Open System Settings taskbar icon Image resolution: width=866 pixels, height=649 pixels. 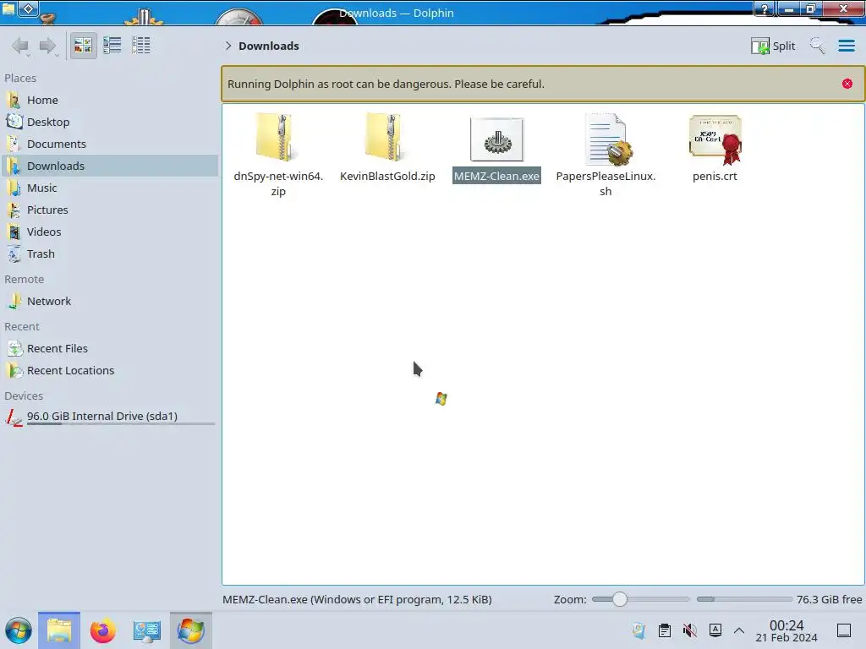click(146, 630)
